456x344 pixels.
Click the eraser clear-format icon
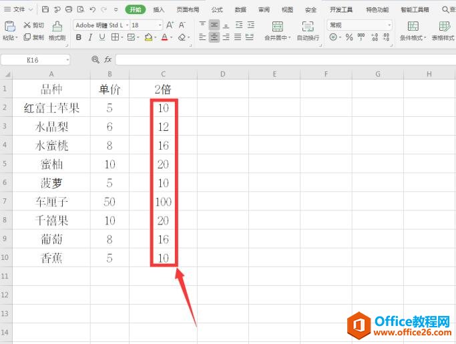pyautogui.click(x=182, y=37)
